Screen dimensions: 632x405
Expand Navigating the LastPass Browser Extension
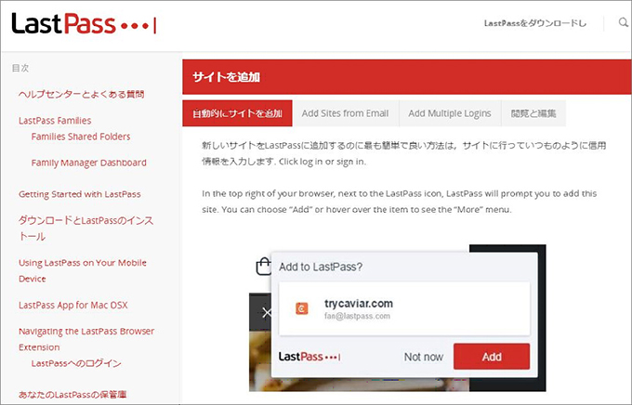coord(86,338)
